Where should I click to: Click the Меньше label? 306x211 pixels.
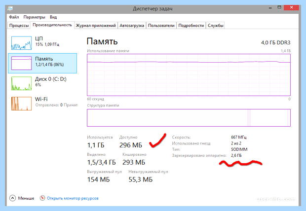pos(26,198)
